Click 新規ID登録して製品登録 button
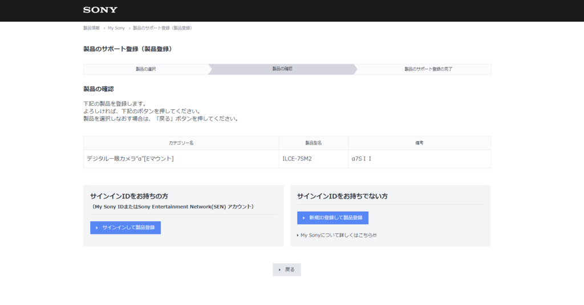The image size is (584, 305). coord(332,218)
